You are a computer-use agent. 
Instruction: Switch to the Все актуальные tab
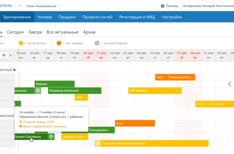click(x=62, y=32)
